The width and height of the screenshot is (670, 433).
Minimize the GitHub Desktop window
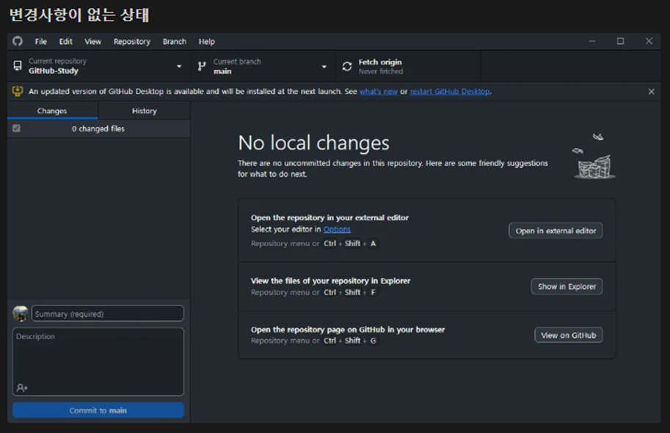591,41
